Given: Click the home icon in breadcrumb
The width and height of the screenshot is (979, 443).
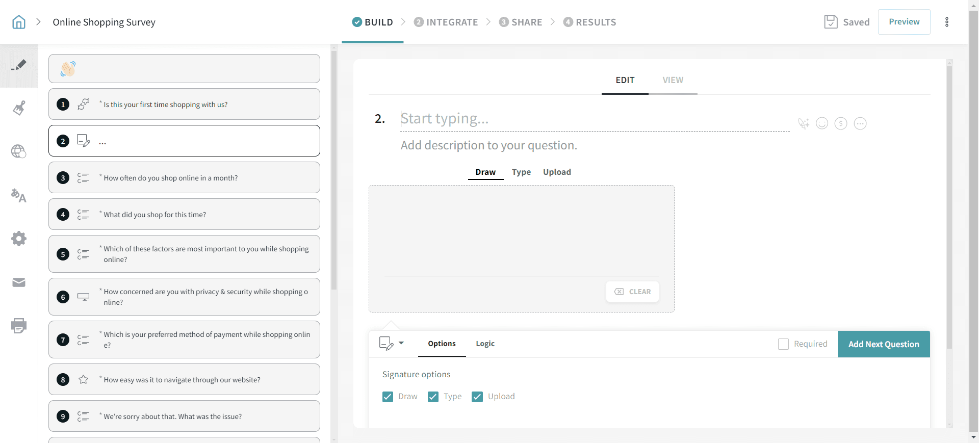Looking at the screenshot, I should [19, 22].
